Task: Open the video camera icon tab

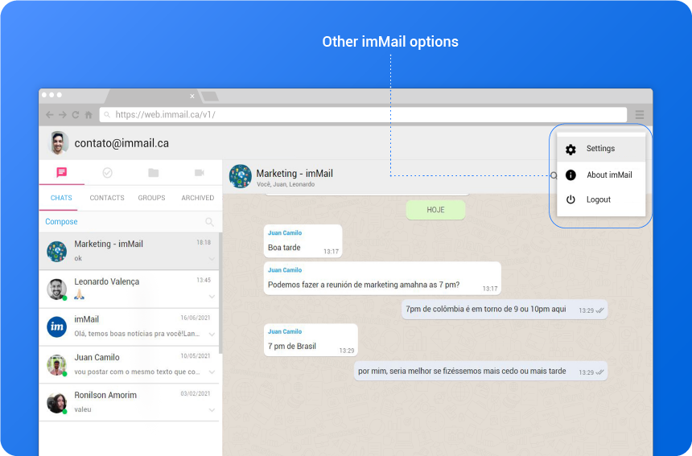Action: point(200,172)
